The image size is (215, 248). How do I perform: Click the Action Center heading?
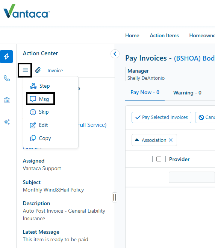click(40, 53)
